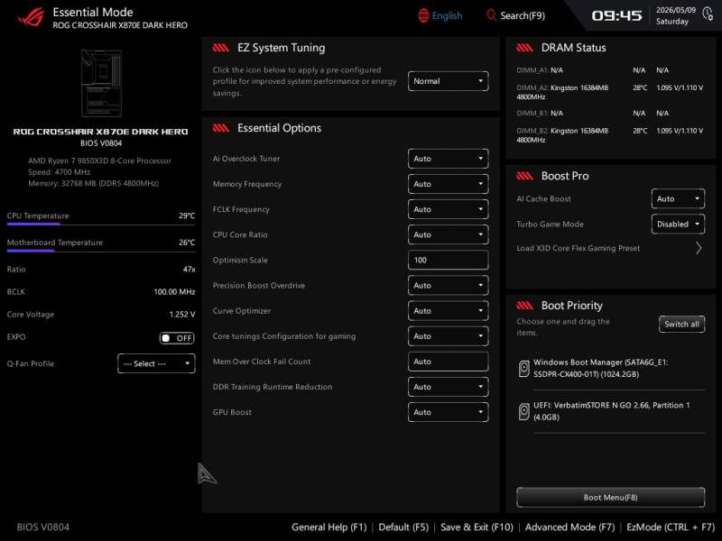Click the Boot Priority stripes icon
Viewport: 722px width, 541px height.
(525, 306)
